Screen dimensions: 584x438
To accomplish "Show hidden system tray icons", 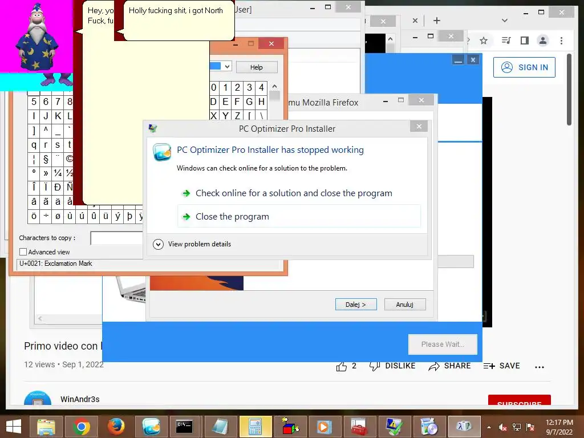I will coord(489,427).
